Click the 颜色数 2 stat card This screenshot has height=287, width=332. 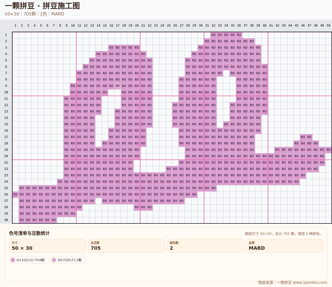pyautogui.click(x=206, y=246)
